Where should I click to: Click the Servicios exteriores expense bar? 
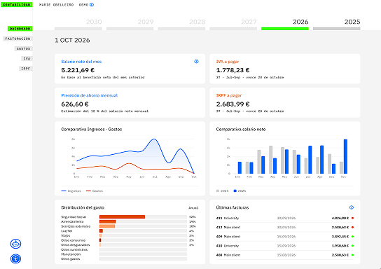[107, 226]
